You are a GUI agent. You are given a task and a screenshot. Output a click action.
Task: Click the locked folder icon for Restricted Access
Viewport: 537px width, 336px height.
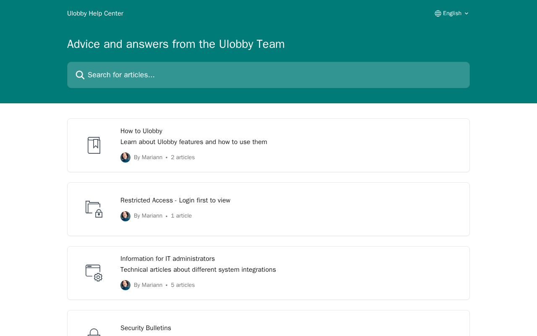click(x=94, y=209)
